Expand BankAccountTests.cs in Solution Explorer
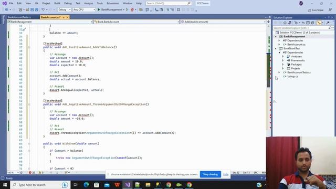This screenshot has height=189, width=336. click(x=279, y=72)
